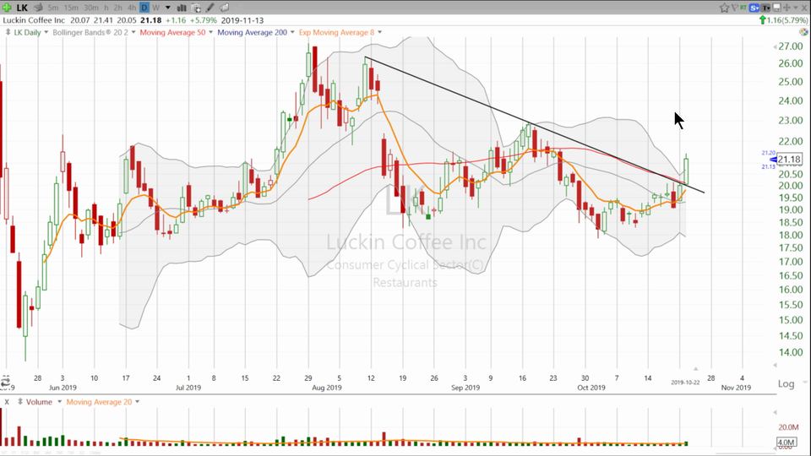Switch to 15m timeframe
The image size is (811, 456).
click(71, 8)
